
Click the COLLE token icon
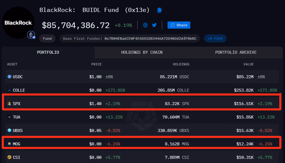(9, 90)
